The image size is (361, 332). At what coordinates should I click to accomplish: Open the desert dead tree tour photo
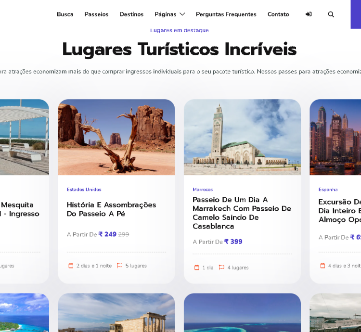[x=116, y=137]
